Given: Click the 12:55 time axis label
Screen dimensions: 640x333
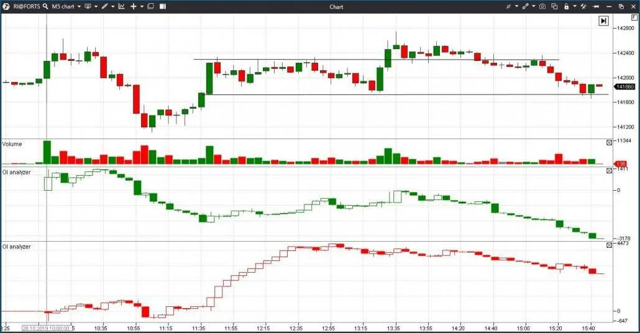Looking at the screenshot, I should (x=328, y=328).
